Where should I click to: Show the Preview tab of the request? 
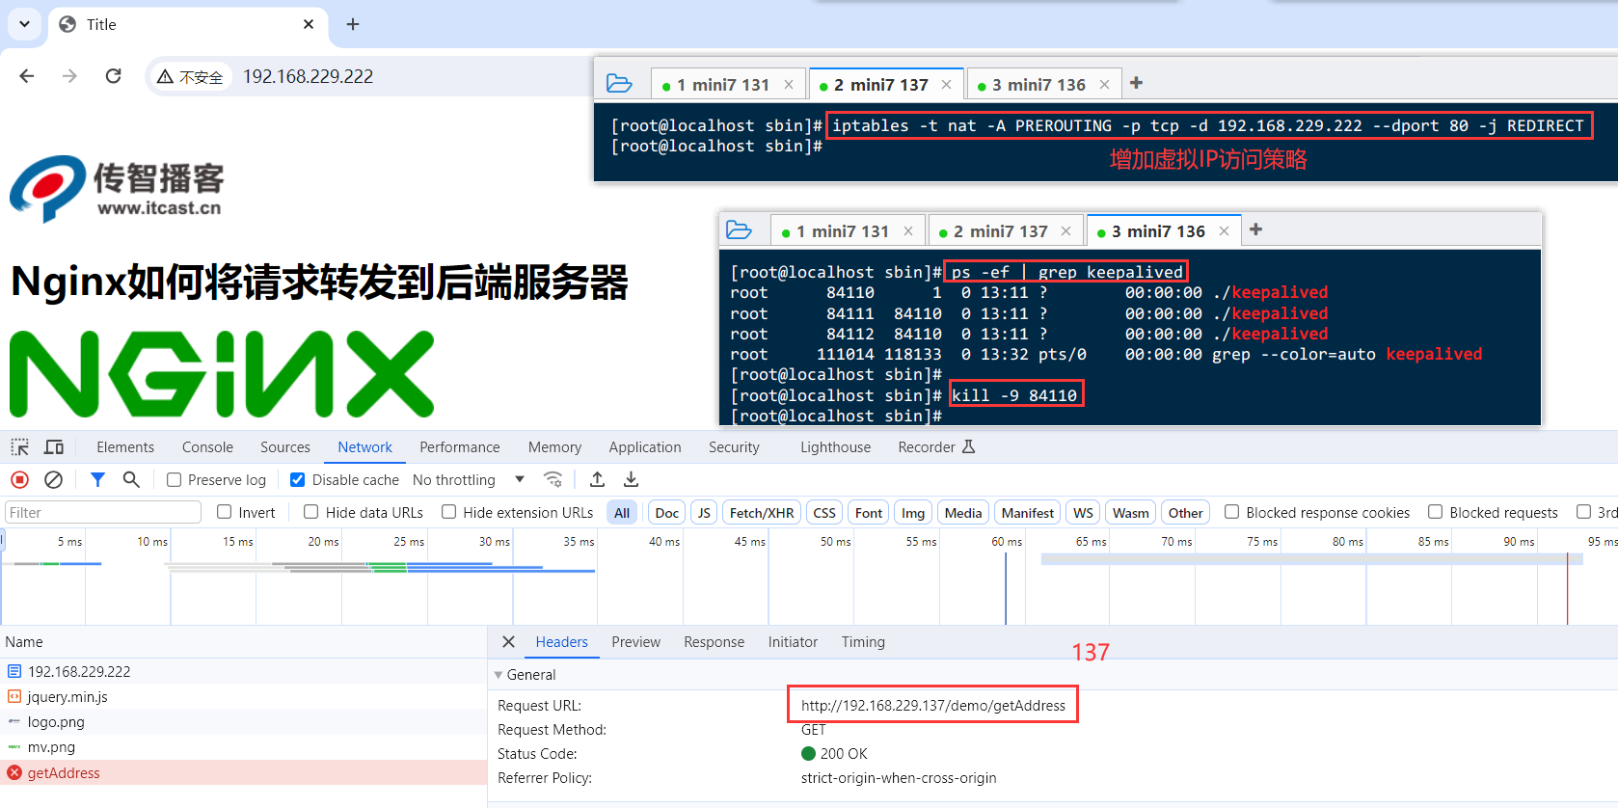pyautogui.click(x=635, y=642)
